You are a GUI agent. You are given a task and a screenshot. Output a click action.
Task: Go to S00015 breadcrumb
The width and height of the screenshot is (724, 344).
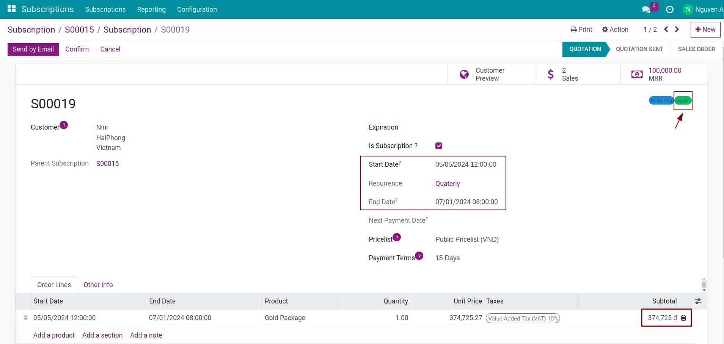point(79,30)
